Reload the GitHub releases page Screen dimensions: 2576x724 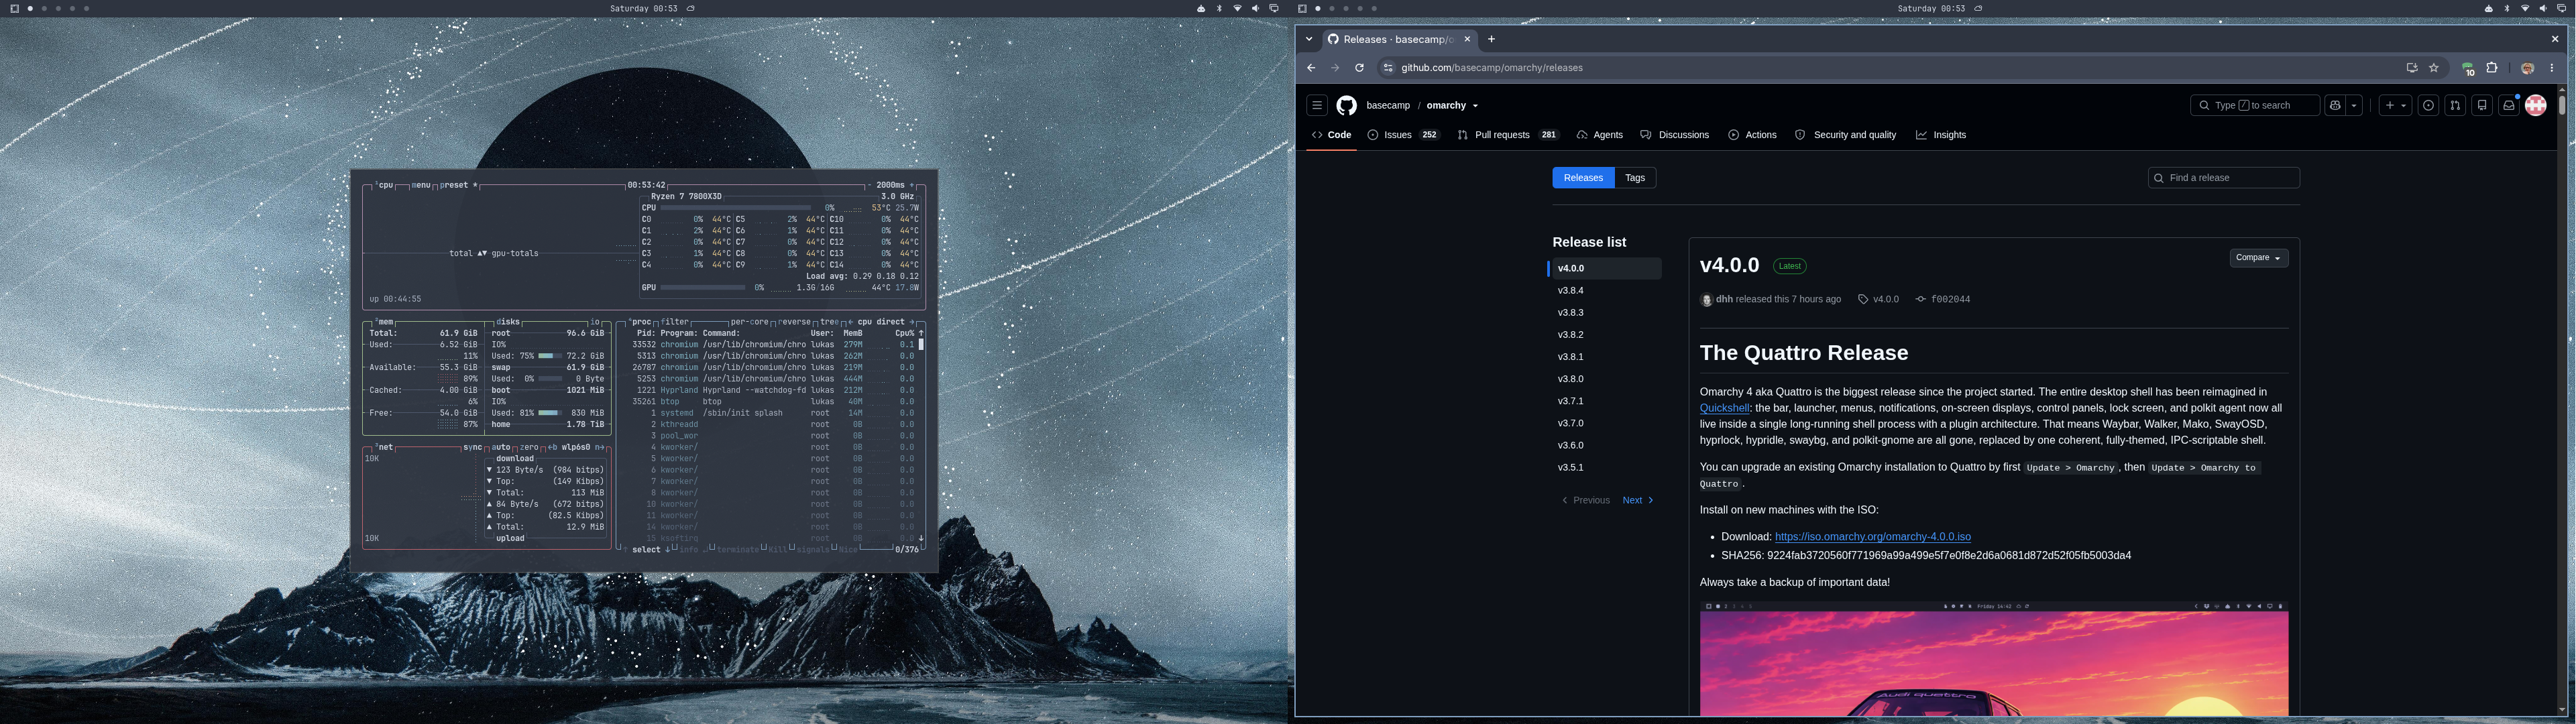1359,68
